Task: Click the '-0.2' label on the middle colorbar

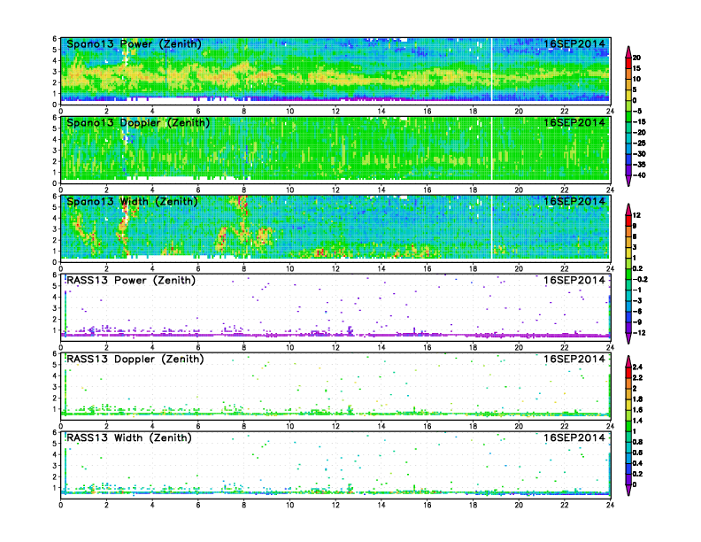Action: pos(640,280)
